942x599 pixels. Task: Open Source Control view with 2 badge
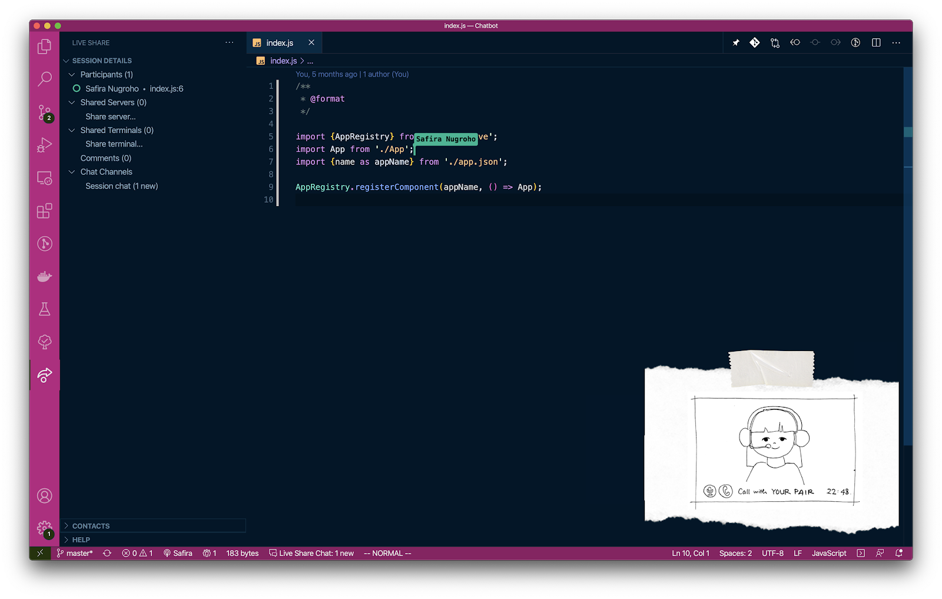(44, 112)
